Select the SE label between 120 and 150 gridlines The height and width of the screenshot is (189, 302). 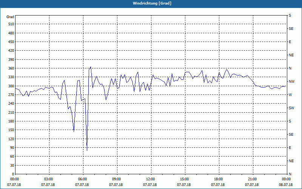[291, 135]
